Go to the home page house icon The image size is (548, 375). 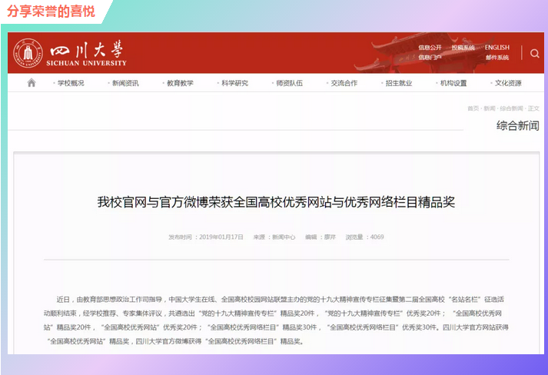tap(32, 83)
